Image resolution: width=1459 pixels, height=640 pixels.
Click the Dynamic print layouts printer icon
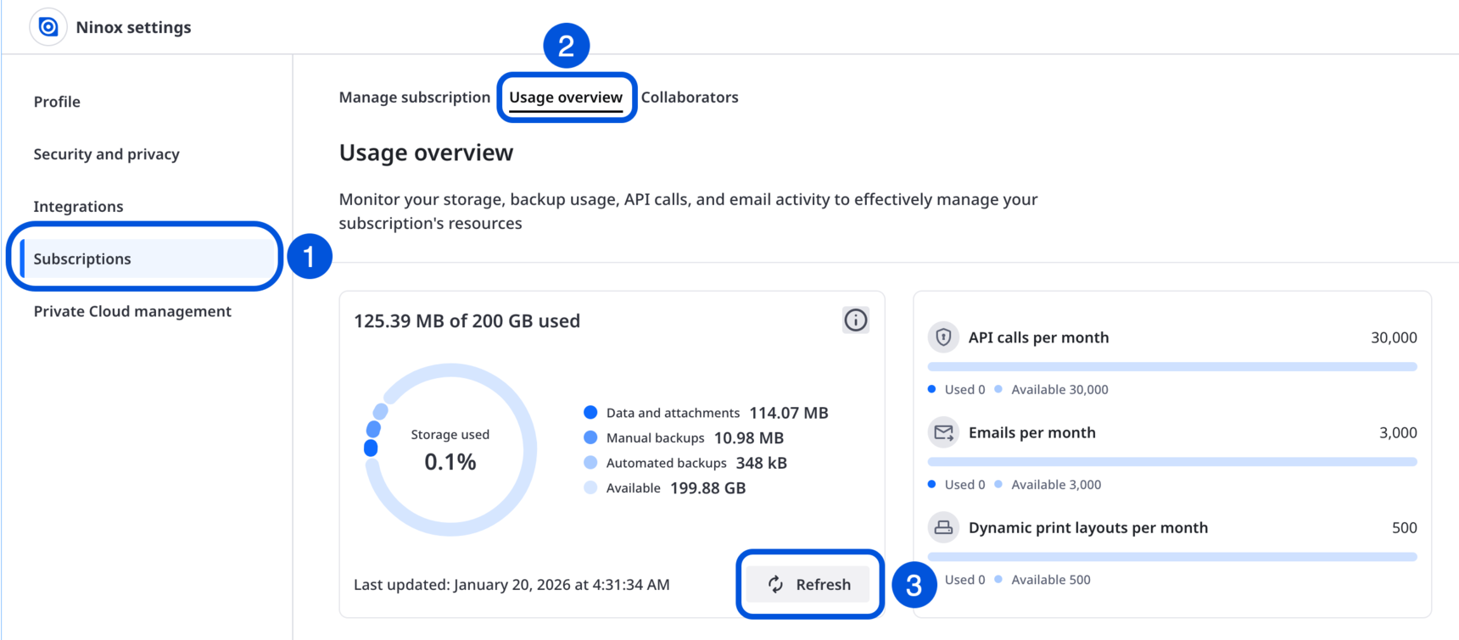[943, 527]
